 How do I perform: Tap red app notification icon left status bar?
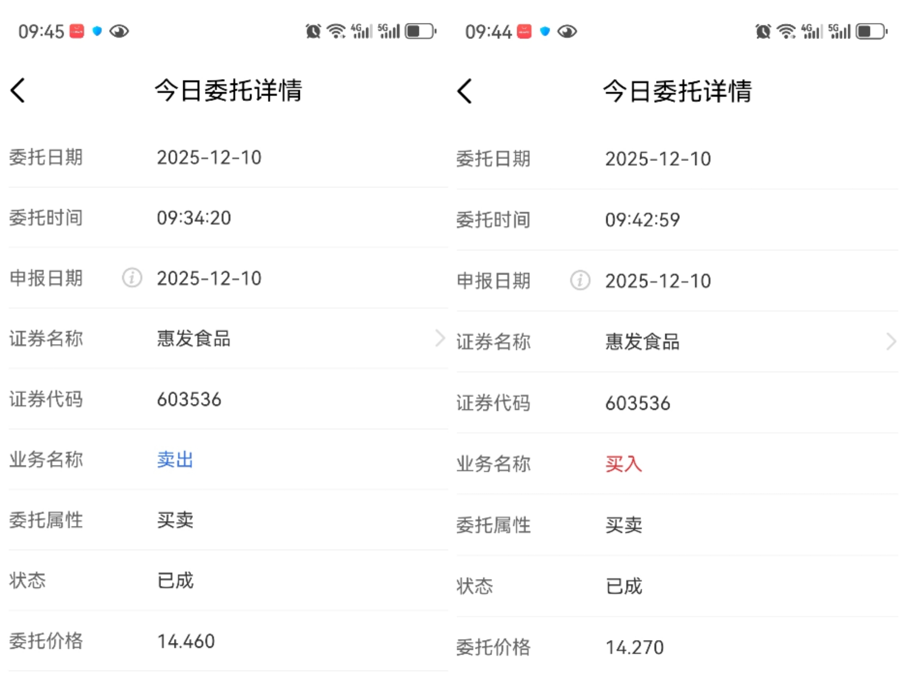click(x=77, y=31)
